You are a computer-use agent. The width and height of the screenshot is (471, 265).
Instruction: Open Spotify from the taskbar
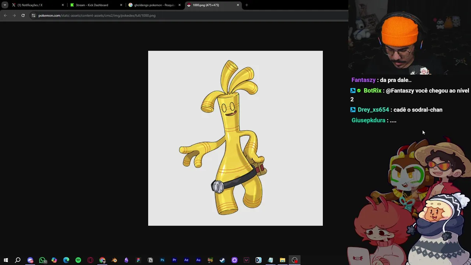(78, 260)
